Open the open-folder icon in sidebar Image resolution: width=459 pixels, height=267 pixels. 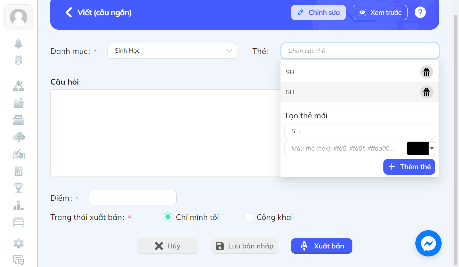(19, 120)
